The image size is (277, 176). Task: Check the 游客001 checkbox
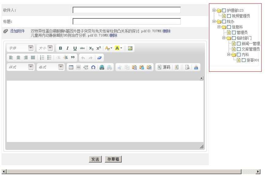coord(244,60)
